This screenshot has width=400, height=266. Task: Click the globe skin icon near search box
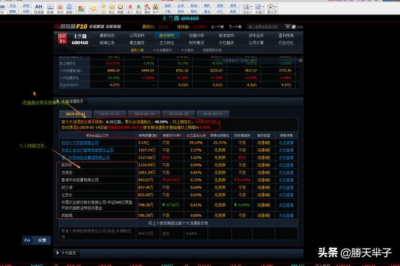[x=294, y=27]
